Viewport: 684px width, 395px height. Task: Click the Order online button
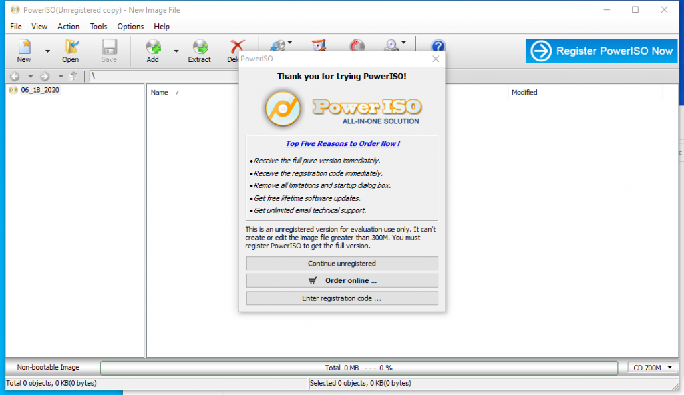coord(342,280)
